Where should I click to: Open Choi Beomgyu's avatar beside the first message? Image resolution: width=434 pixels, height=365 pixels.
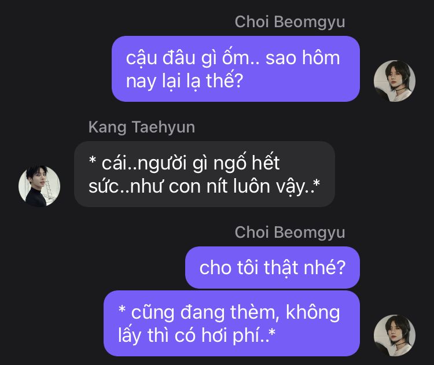click(395, 81)
